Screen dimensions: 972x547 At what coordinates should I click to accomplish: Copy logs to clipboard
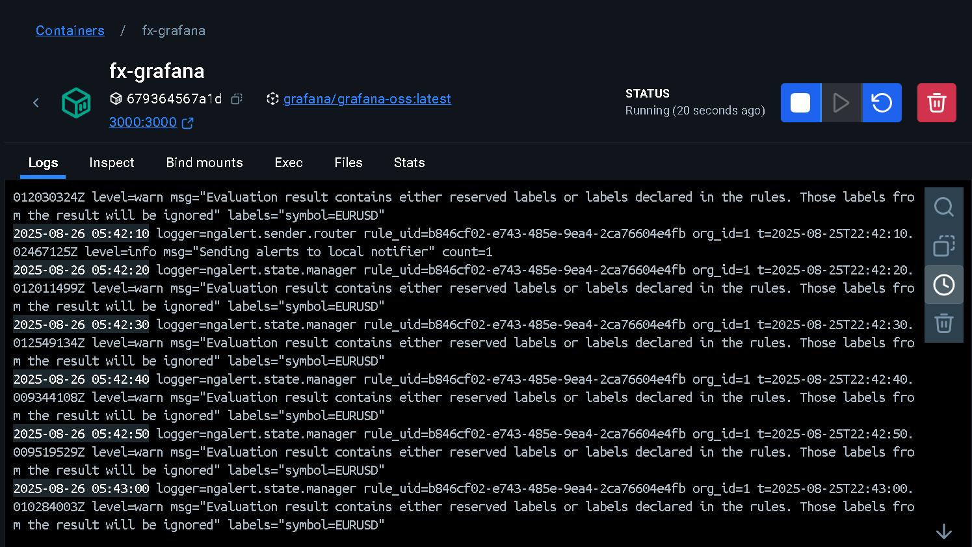pos(943,246)
